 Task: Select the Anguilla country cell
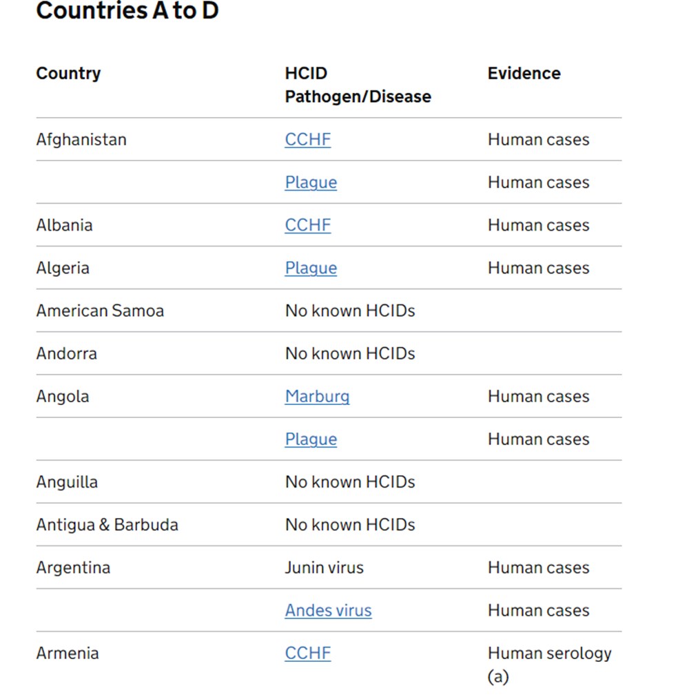click(67, 482)
